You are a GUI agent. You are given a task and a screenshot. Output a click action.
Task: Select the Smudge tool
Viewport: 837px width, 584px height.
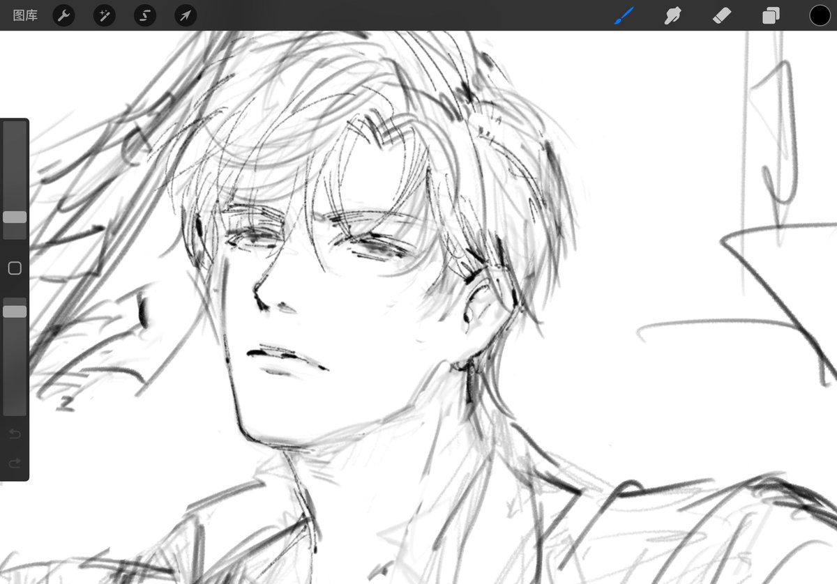[x=672, y=15]
